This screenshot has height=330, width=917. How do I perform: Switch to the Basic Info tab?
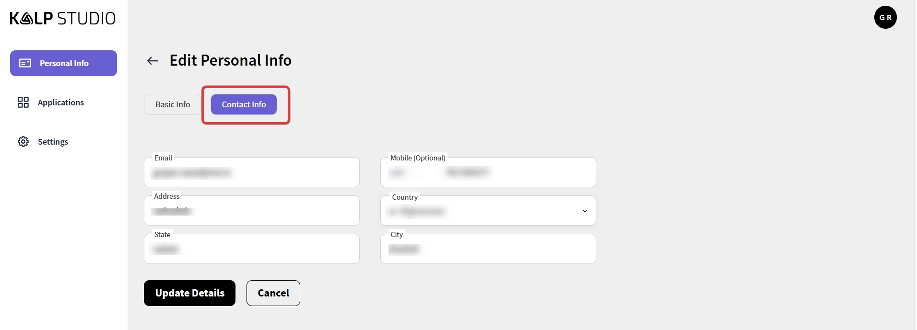[173, 104]
